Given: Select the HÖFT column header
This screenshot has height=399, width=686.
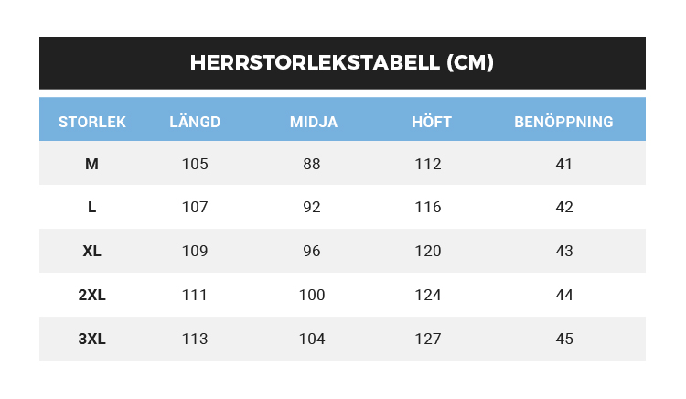Looking at the screenshot, I should (x=432, y=122).
